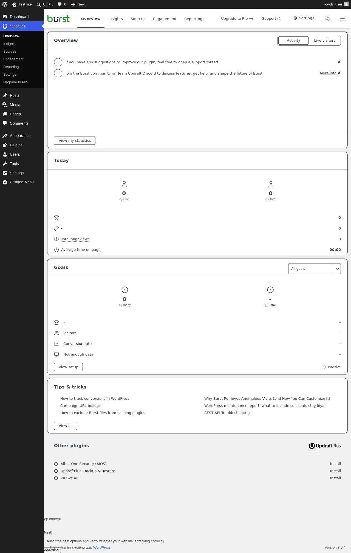Open comments bubble in admin bar
Screen dimensions: 351x553
point(62,4)
